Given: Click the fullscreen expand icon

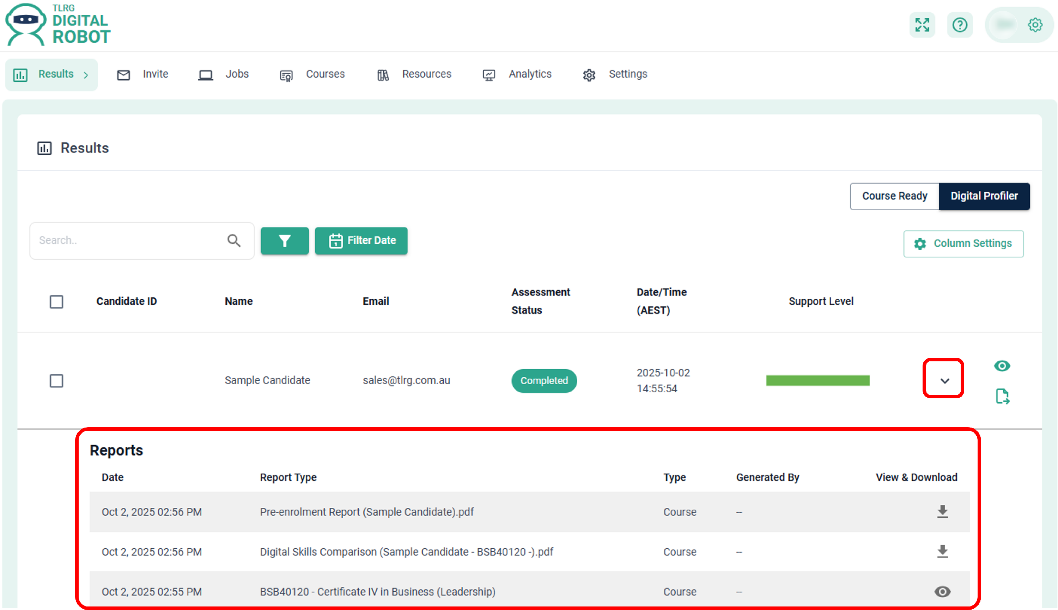Looking at the screenshot, I should coord(922,25).
